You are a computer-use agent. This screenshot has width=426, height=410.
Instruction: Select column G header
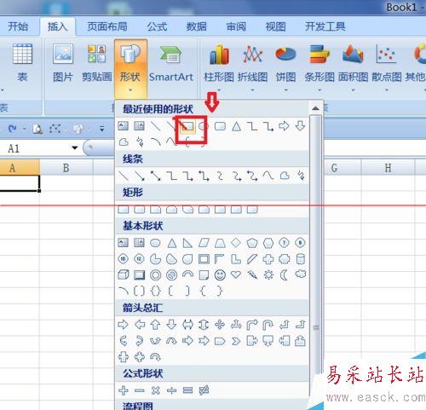[x=335, y=168]
